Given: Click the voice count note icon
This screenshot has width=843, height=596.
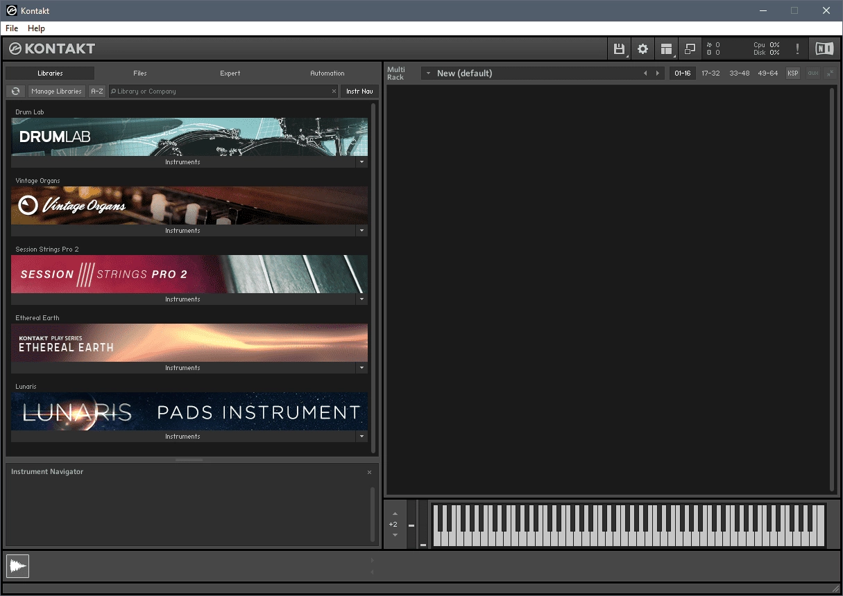Looking at the screenshot, I should pos(709,44).
